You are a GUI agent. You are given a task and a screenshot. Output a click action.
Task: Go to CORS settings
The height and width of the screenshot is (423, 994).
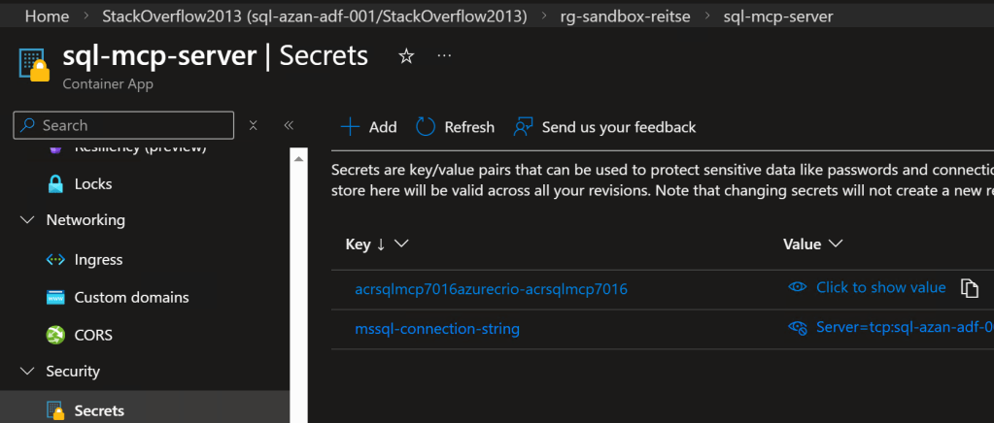pyautogui.click(x=93, y=336)
